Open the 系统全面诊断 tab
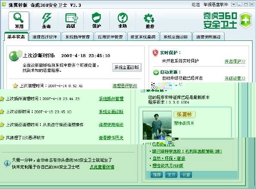This screenshot has height=189, width=256. pyautogui.click(x=176, y=37)
